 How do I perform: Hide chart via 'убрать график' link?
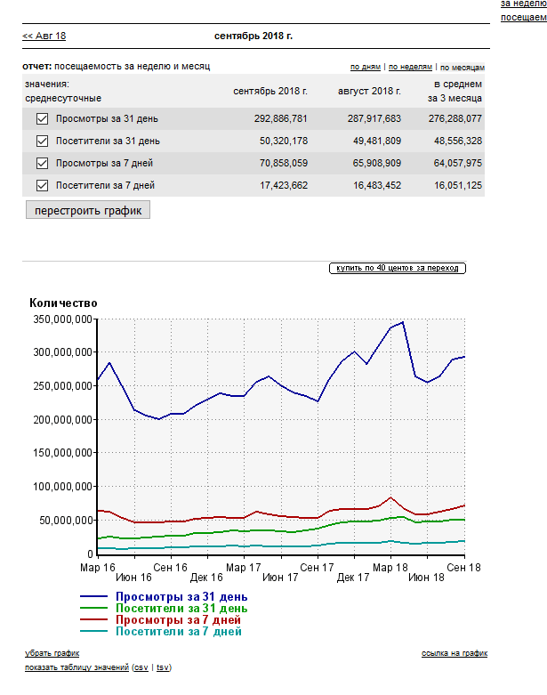[x=52, y=653]
